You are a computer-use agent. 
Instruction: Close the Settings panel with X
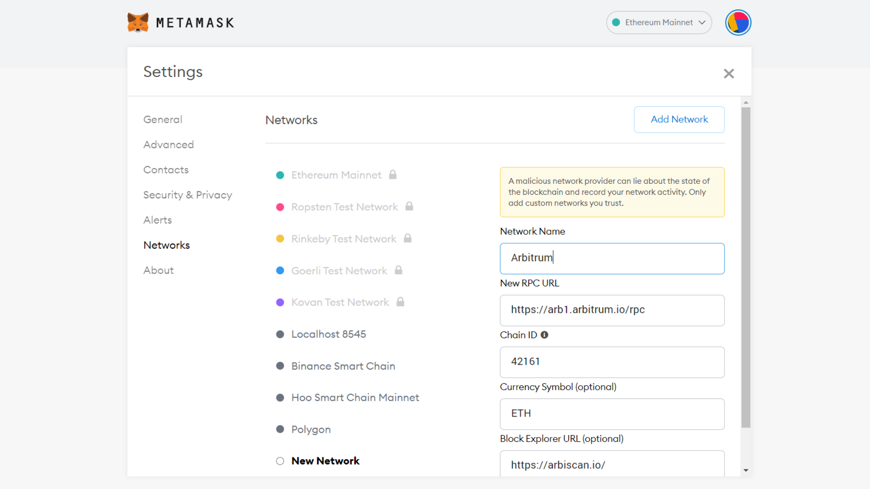point(729,73)
